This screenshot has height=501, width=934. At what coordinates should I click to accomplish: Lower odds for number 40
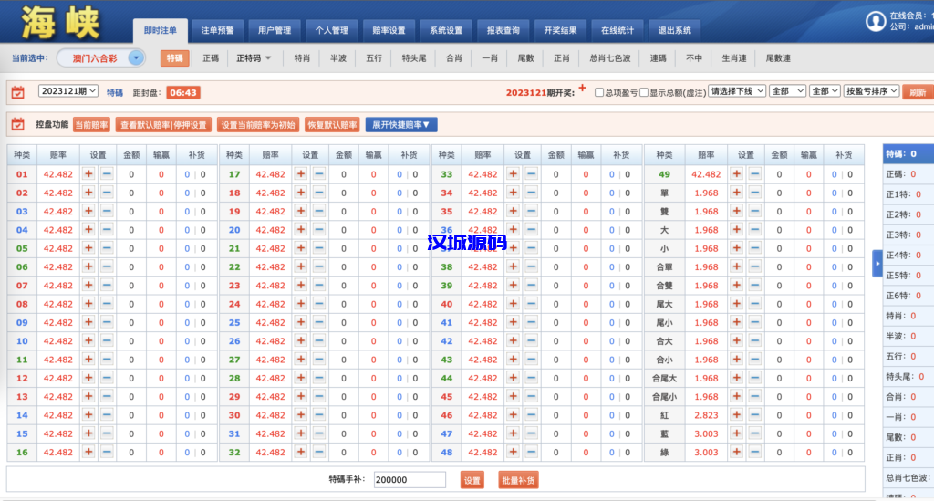(532, 304)
